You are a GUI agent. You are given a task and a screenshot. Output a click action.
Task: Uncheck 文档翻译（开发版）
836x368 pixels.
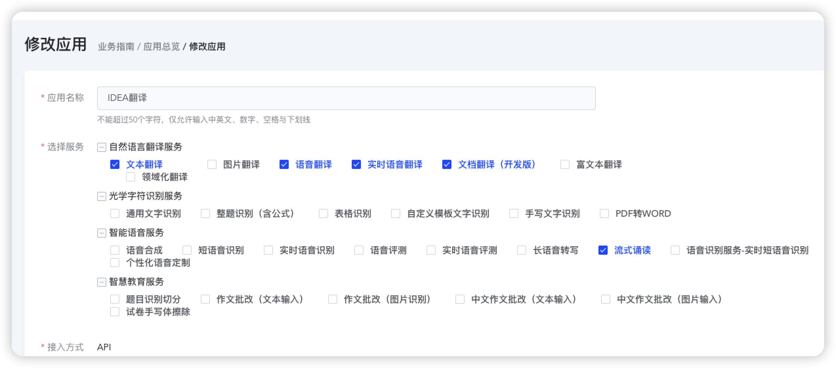point(446,165)
